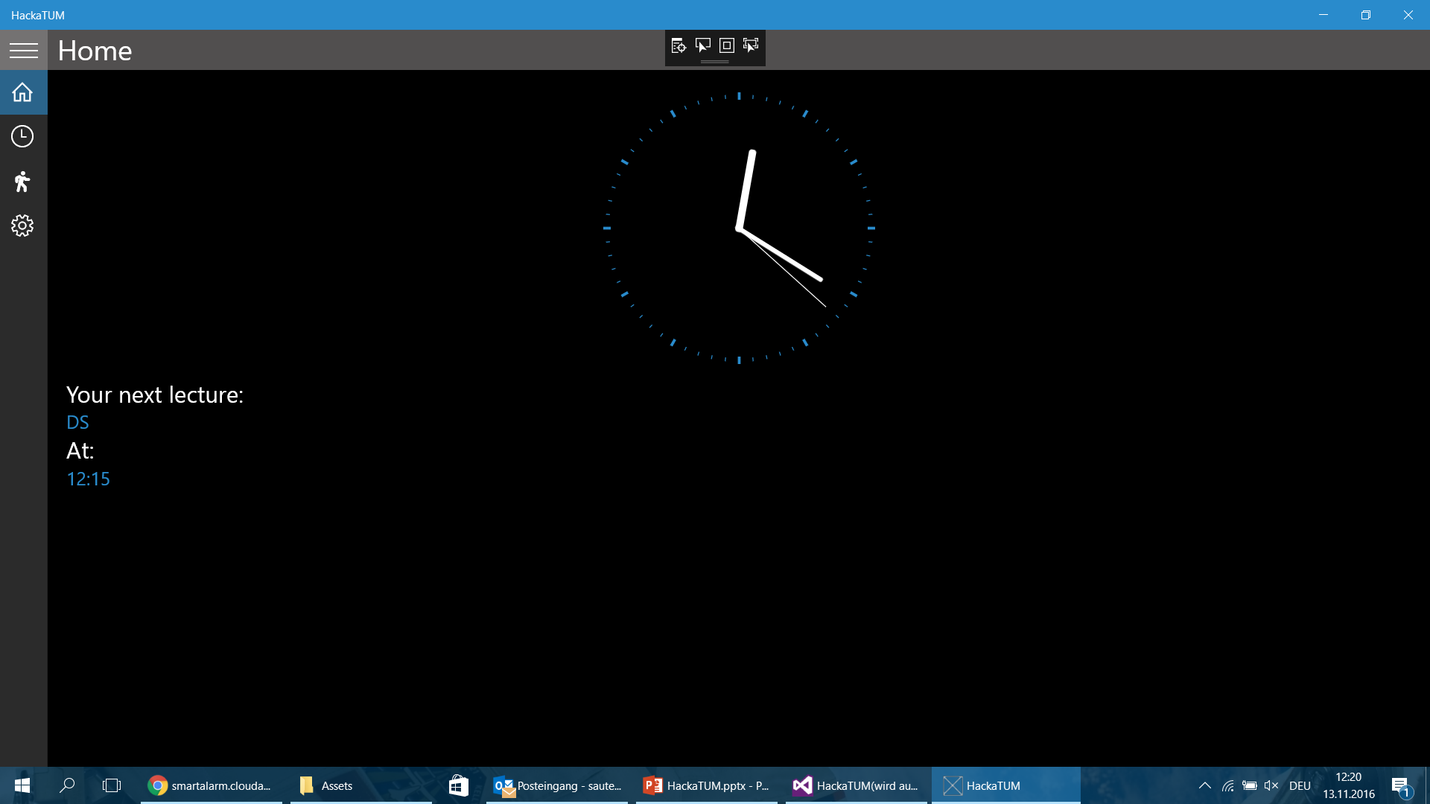Image resolution: width=1430 pixels, height=804 pixels.
Task: Collapse the debug toolbar handle bar
Action: point(714,62)
